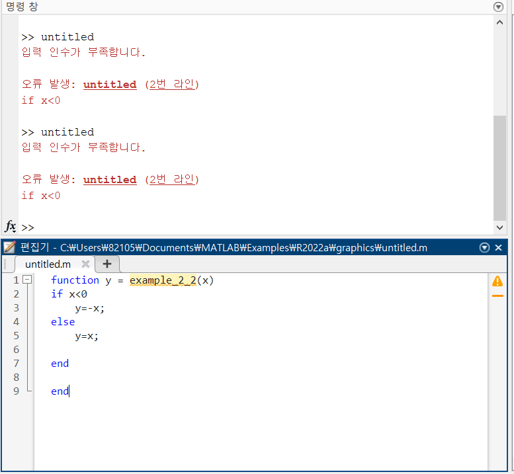Collapse the function code fold on line 1

(27, 280)
